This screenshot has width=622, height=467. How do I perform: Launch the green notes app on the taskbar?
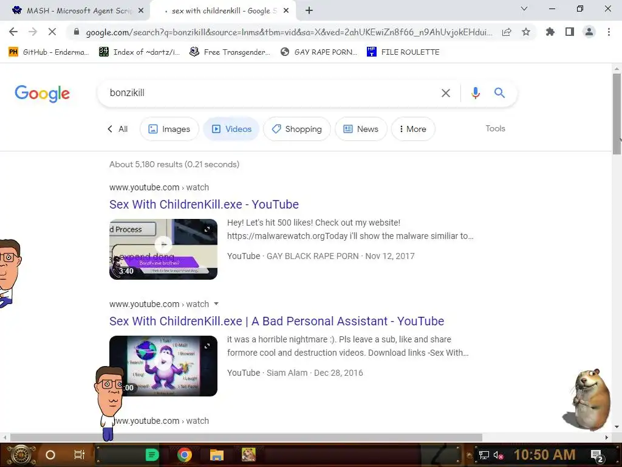coord(152,455)
